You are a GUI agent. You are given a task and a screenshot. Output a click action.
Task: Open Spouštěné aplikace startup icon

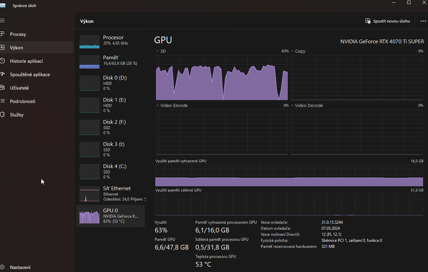coord(2,74)
